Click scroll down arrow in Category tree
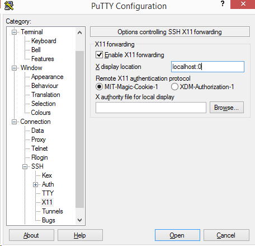Viewport: 255px width, 246px height. (x=79, y=220)
